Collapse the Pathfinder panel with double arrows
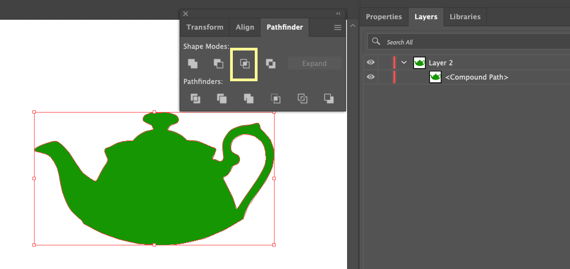 point(338,13)
